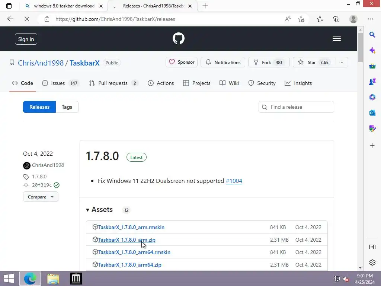Open the Insights tab
Viewport: 381px width, 286px height.
pyautogui.click(x=298, y=83)
